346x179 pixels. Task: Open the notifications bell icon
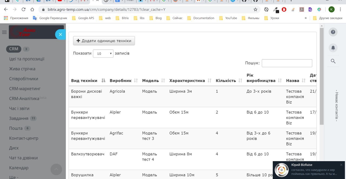(x=333, y=48)
